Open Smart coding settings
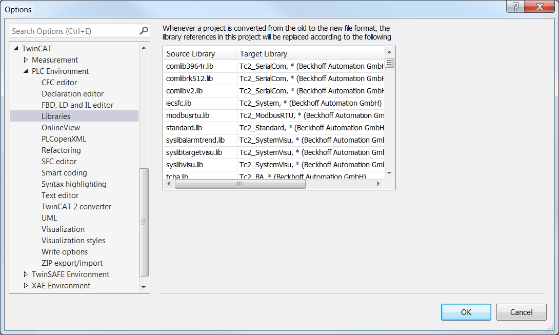Screen dimensions: 559x335 pyautogui.click(x=64, y=173)
